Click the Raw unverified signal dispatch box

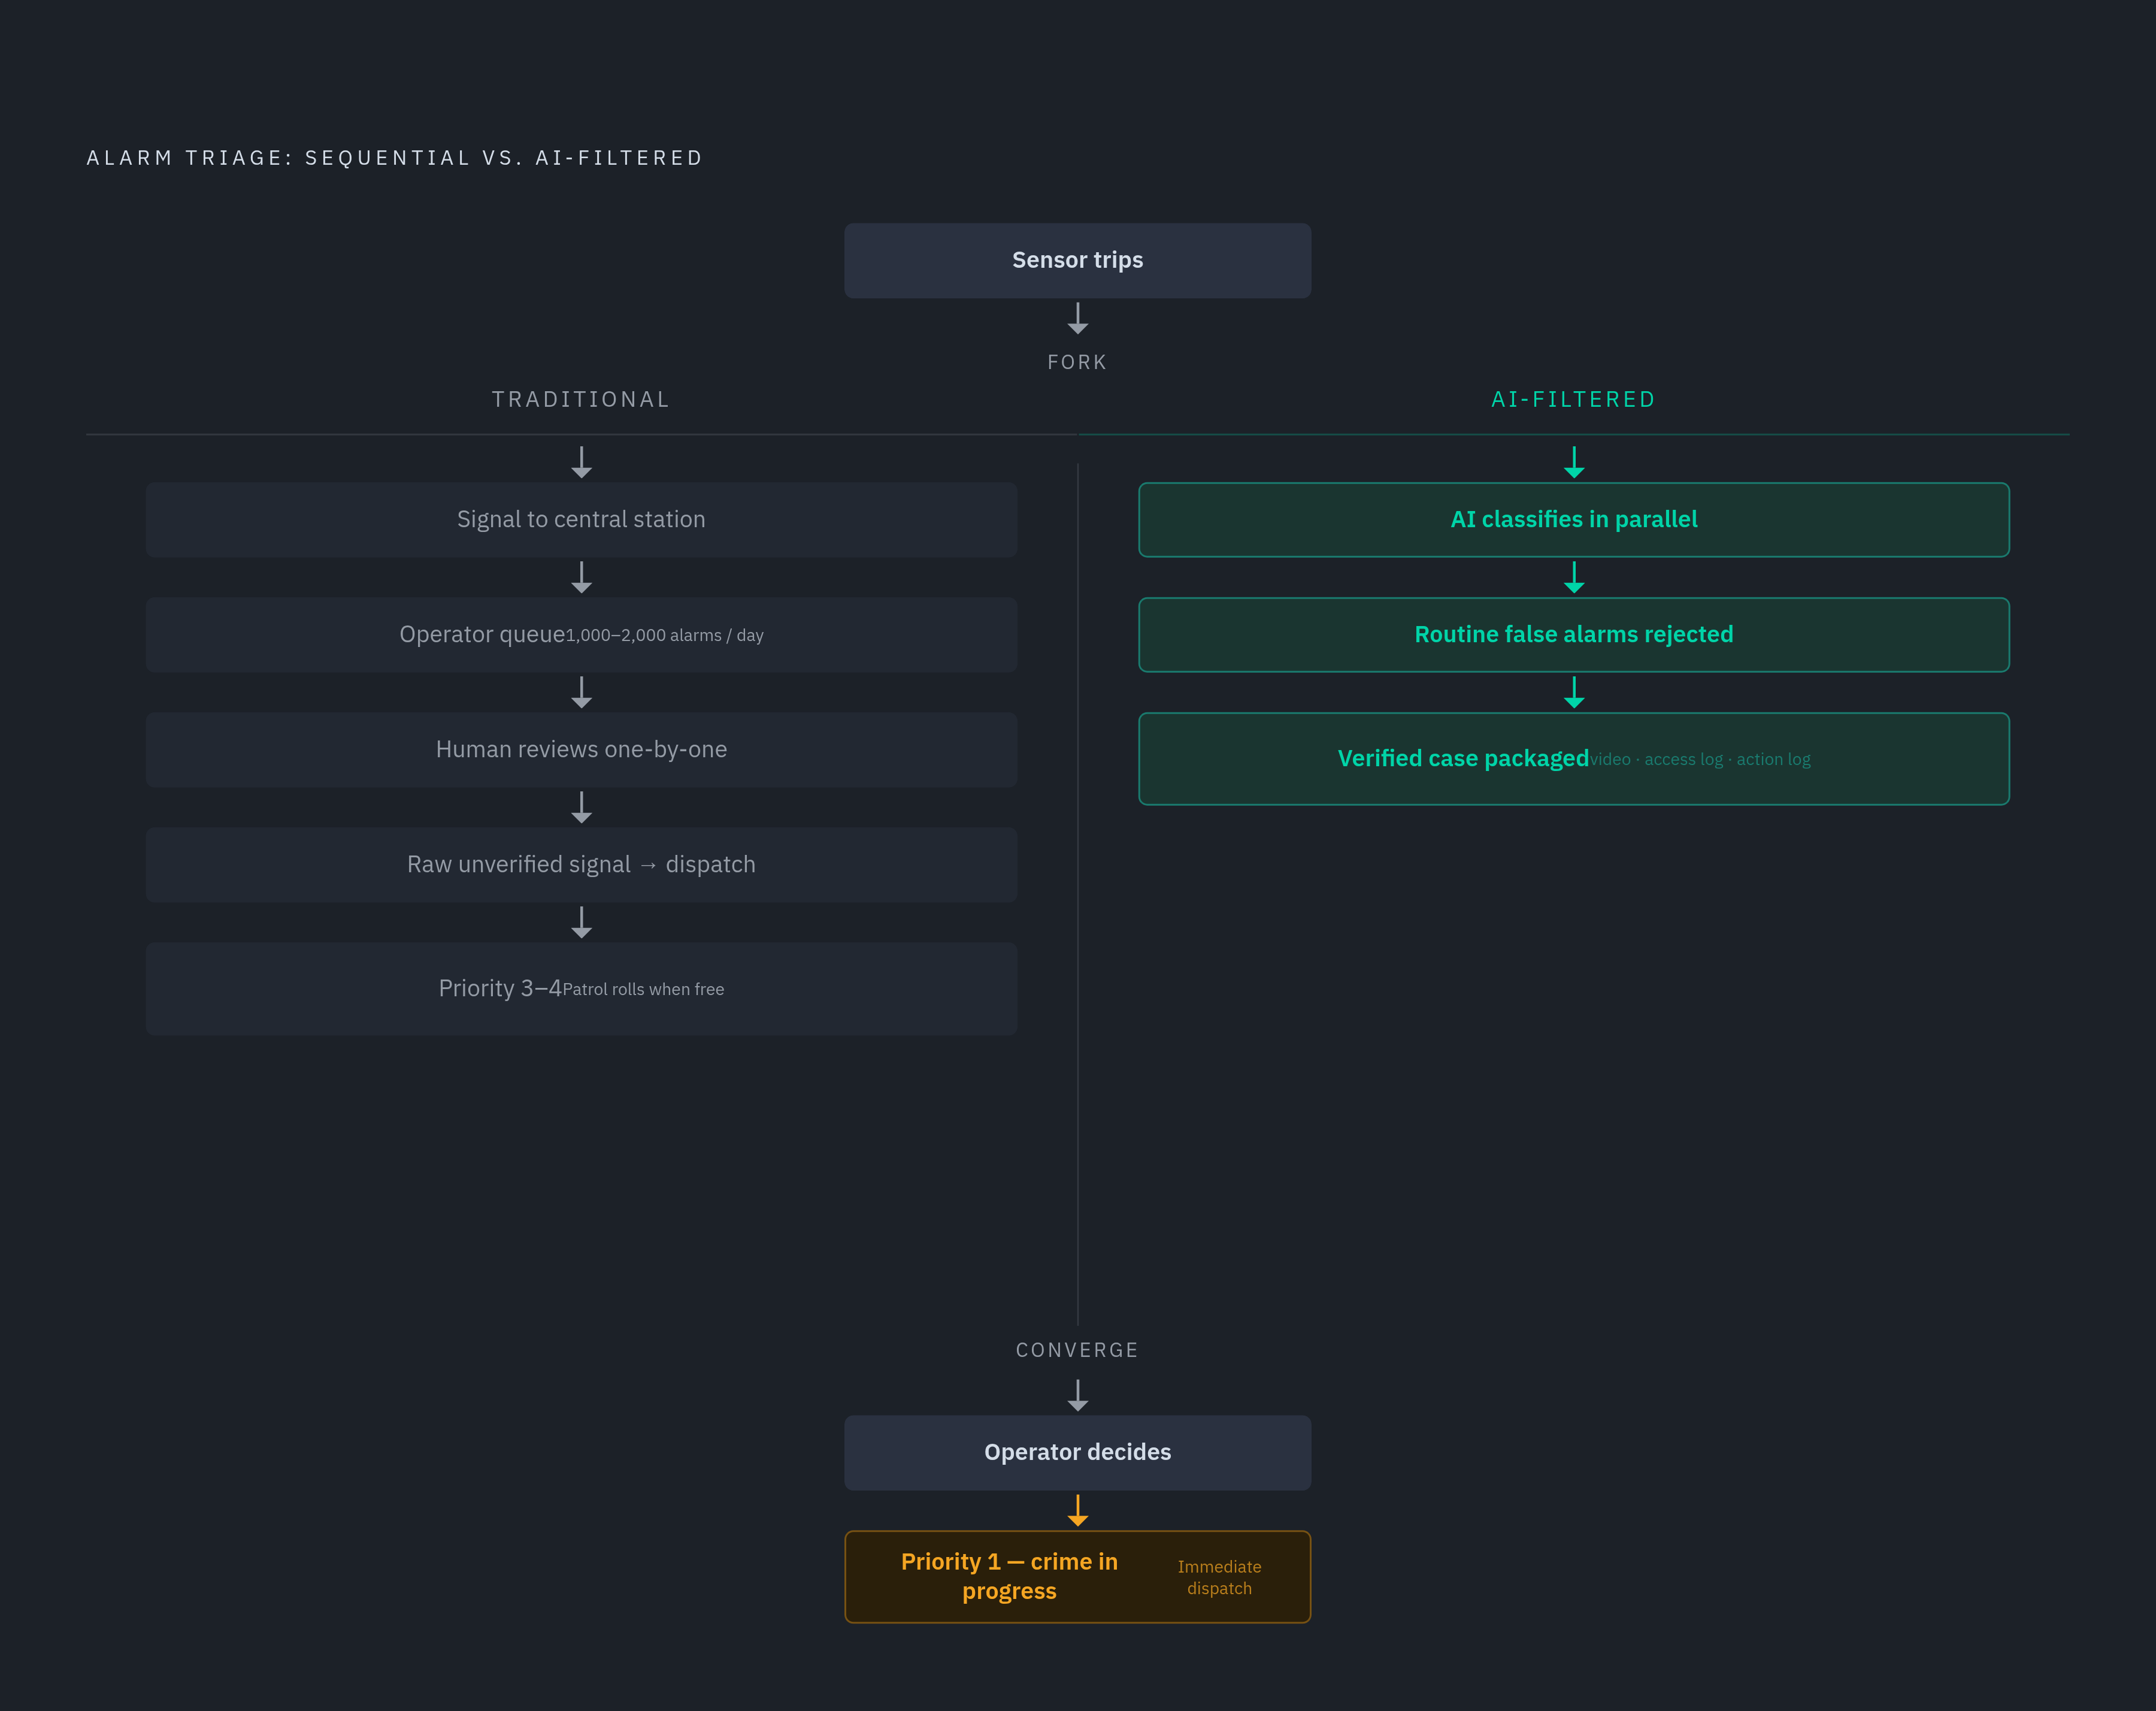coord(581,864)
